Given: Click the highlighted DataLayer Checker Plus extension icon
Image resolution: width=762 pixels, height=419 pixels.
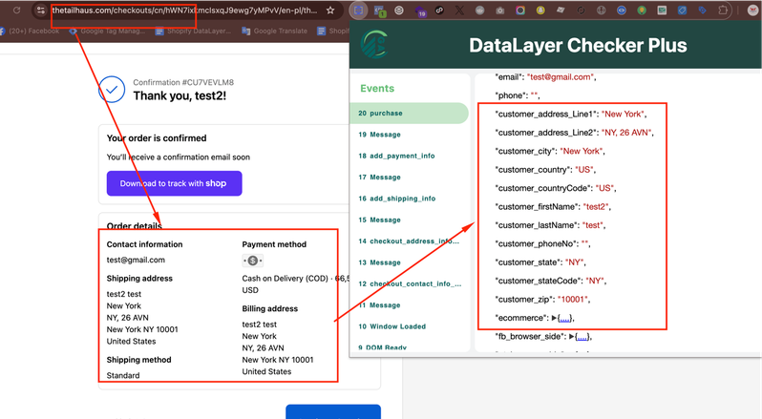Looking at the screenshot, I should coord(358,10).
